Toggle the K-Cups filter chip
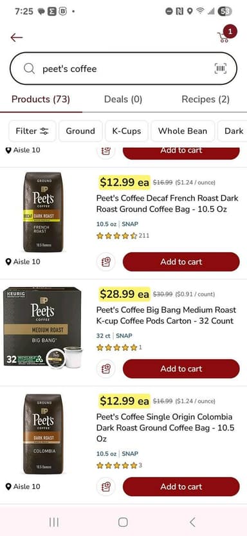The width and height of the screenshot is (247, 536). (x=127, y=131)
